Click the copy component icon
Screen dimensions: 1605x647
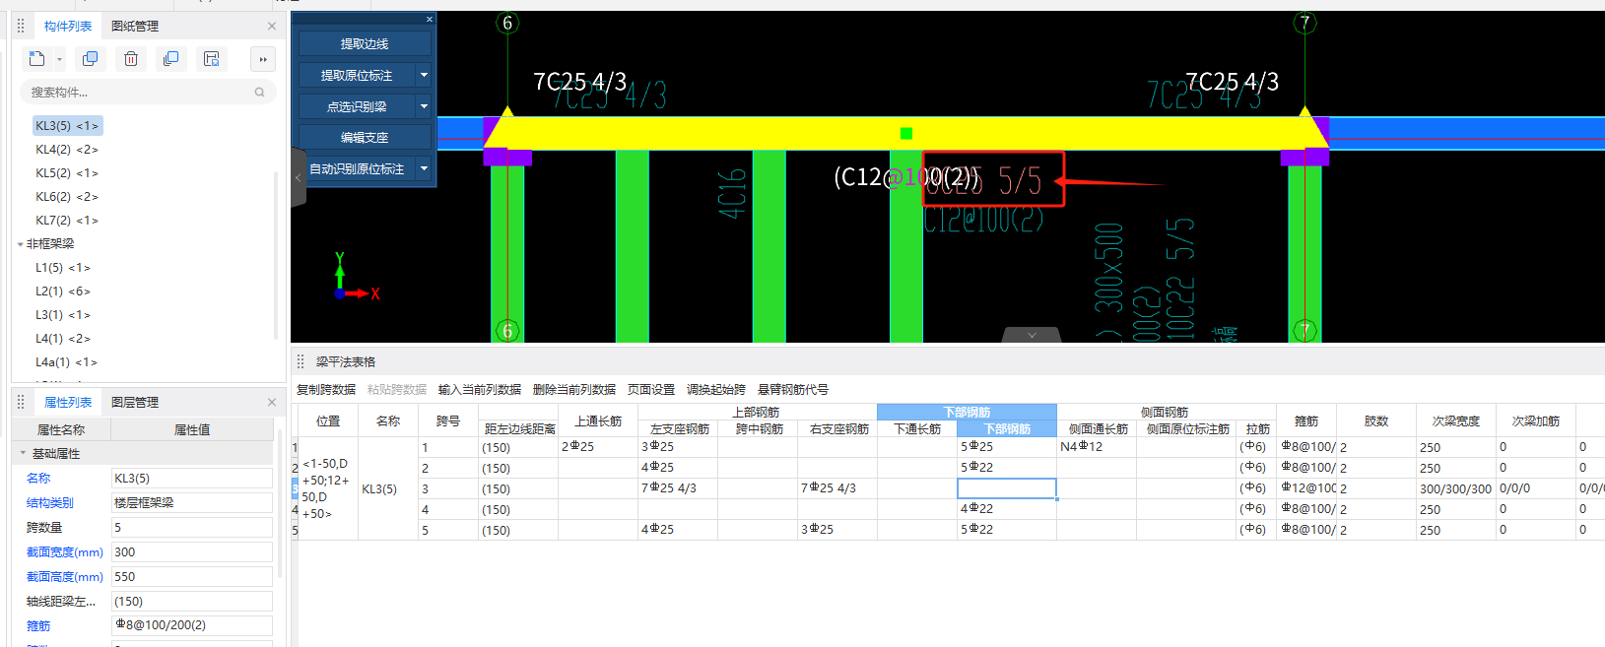pos(90,59)
